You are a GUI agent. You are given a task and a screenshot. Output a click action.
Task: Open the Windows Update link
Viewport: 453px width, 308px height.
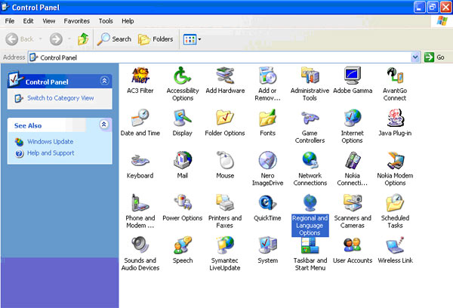coord(50,142)
